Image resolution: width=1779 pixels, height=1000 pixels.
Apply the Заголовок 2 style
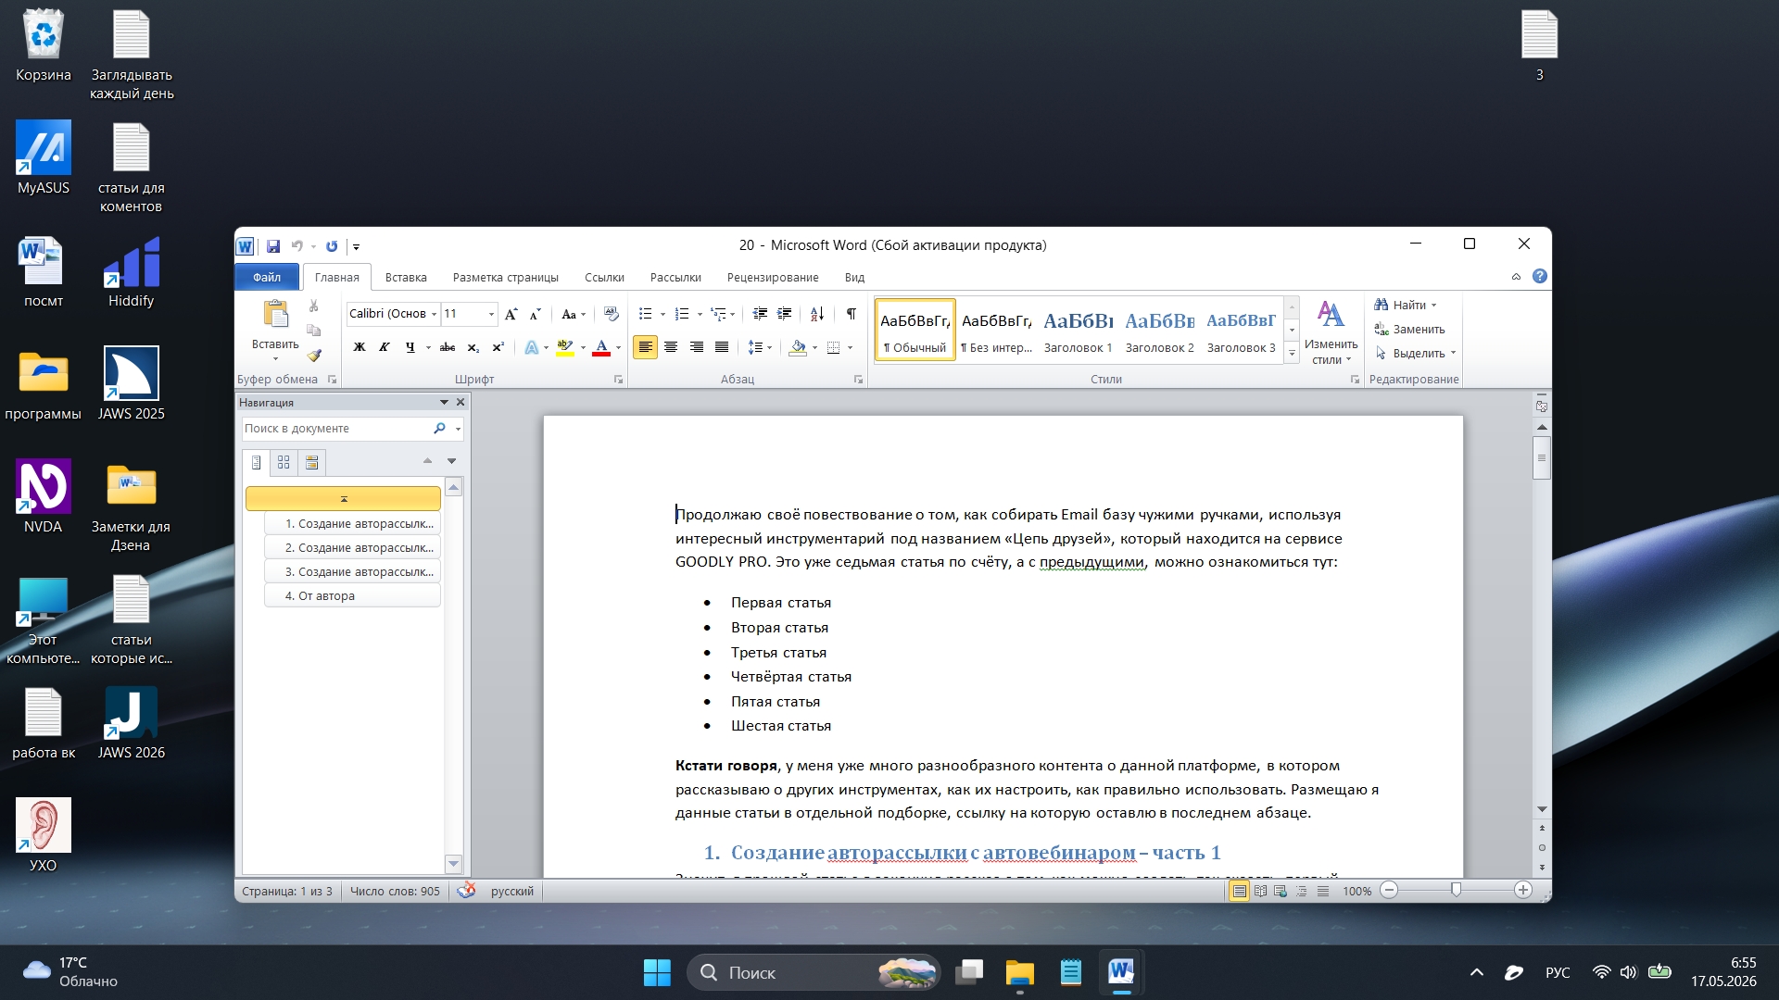coord(1159,331)
